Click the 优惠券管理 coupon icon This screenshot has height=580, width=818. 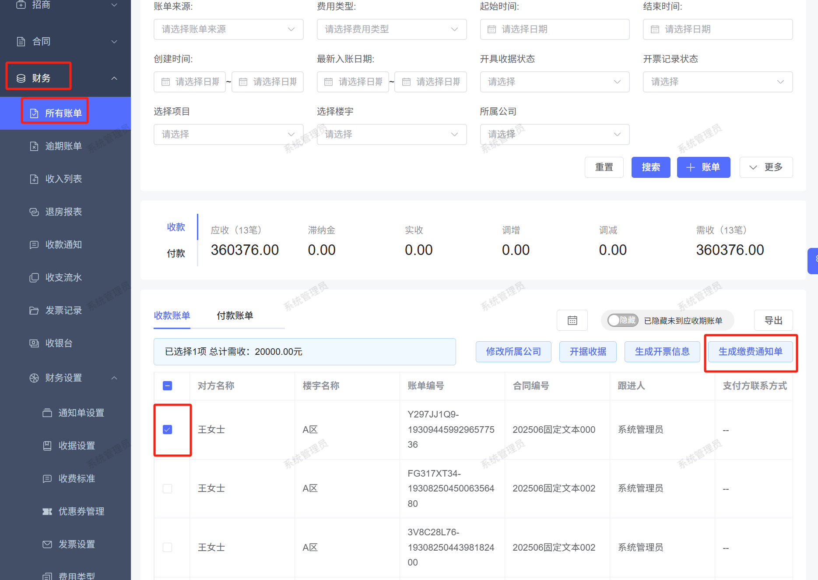(47, 512)
